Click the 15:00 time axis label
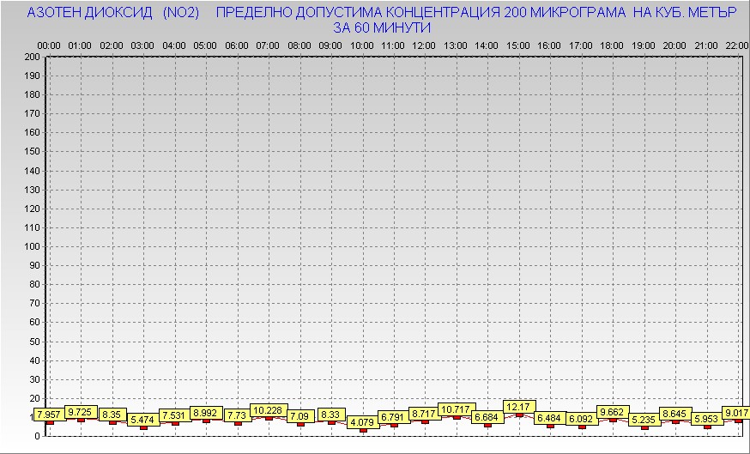The width and height of the screenshot is (750, 454). click(x=518, y=46)
